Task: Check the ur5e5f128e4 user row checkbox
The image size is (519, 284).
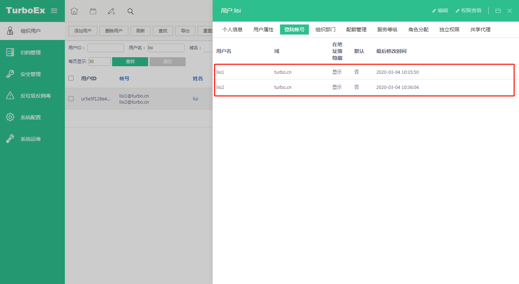Action: [x=71, y=99]
